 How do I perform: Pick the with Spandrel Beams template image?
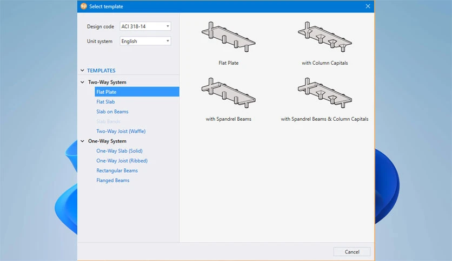click(228, 93)
